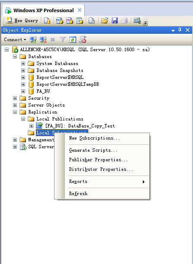Select ReportServer$HBSQL database

pos(60,78)
